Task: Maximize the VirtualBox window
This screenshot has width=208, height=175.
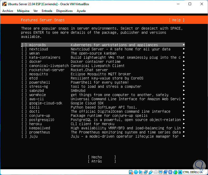Action: (x=190, y=4)
